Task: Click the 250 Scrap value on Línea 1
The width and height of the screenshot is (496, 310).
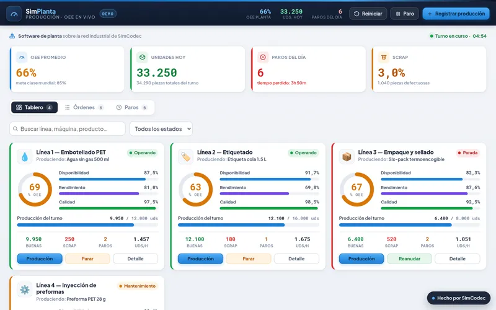Action: (x=69, y=239)
